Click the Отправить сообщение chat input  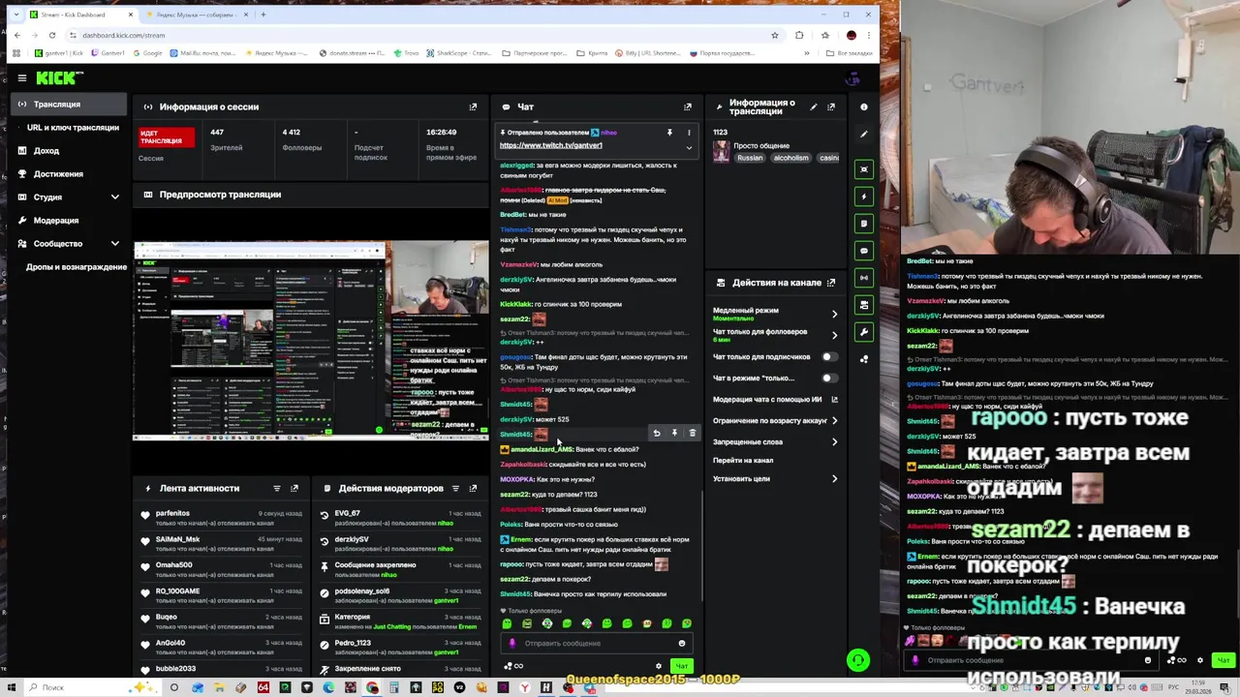(x=596, y=643)
